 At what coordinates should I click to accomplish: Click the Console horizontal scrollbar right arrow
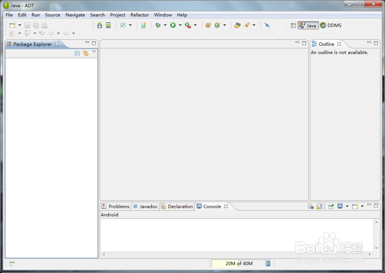(370, 255)
